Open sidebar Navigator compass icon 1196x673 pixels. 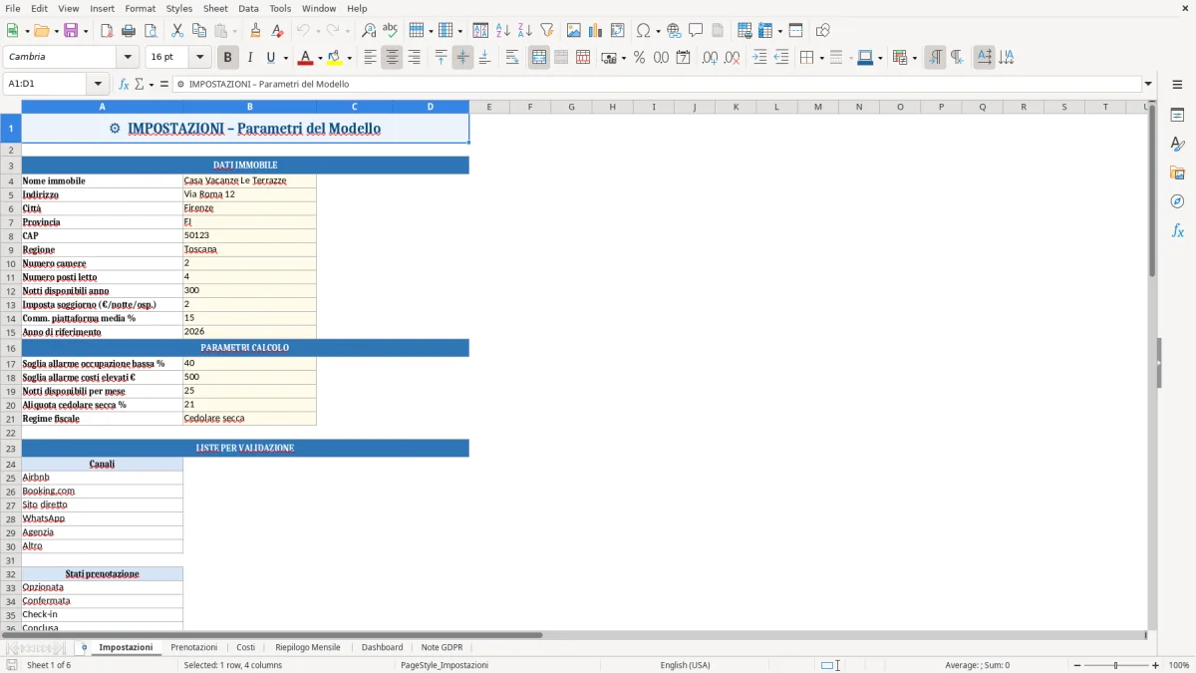point(1177,201)
